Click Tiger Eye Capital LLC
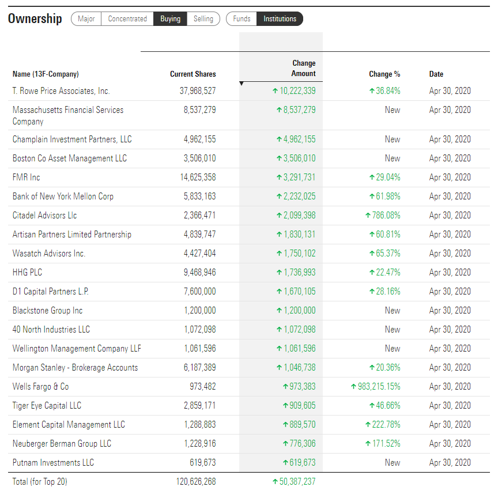 [47, 405]
